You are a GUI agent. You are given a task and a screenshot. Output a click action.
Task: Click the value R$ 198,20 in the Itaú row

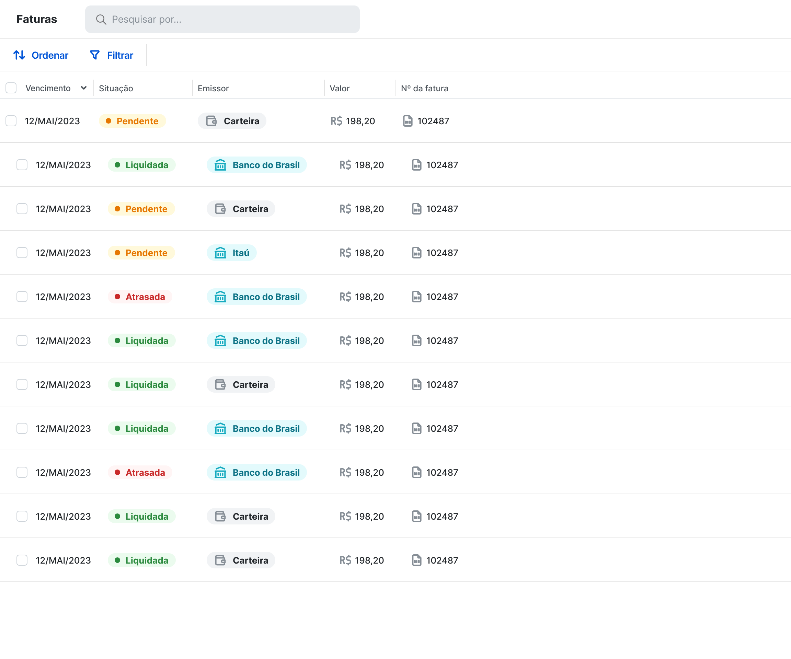click(x=362, y=253)
